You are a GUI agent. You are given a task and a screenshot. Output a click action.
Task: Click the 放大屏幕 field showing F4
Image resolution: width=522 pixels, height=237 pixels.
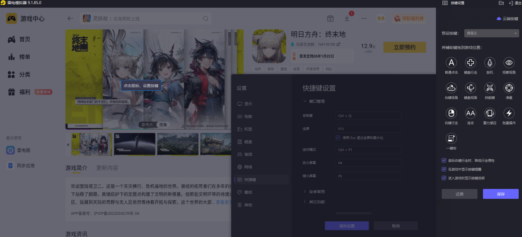tap(368, 163)
